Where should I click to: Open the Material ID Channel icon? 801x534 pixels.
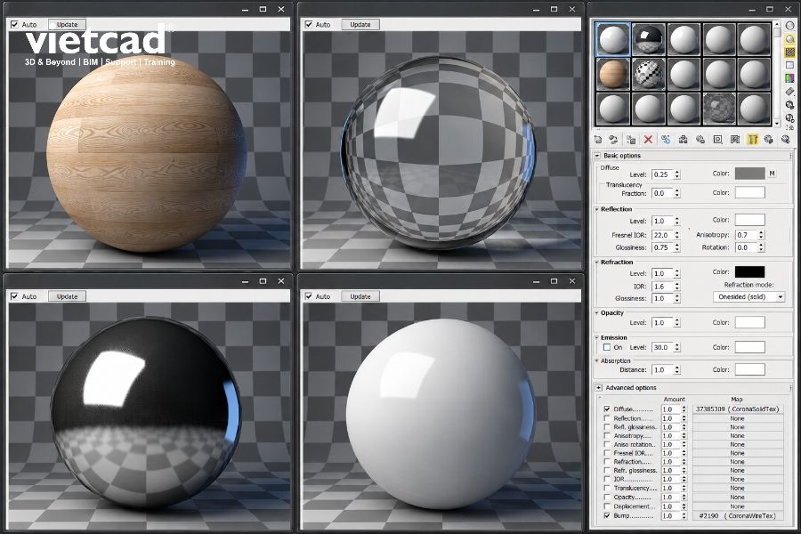pyautogui.click(x=717, y=140)
